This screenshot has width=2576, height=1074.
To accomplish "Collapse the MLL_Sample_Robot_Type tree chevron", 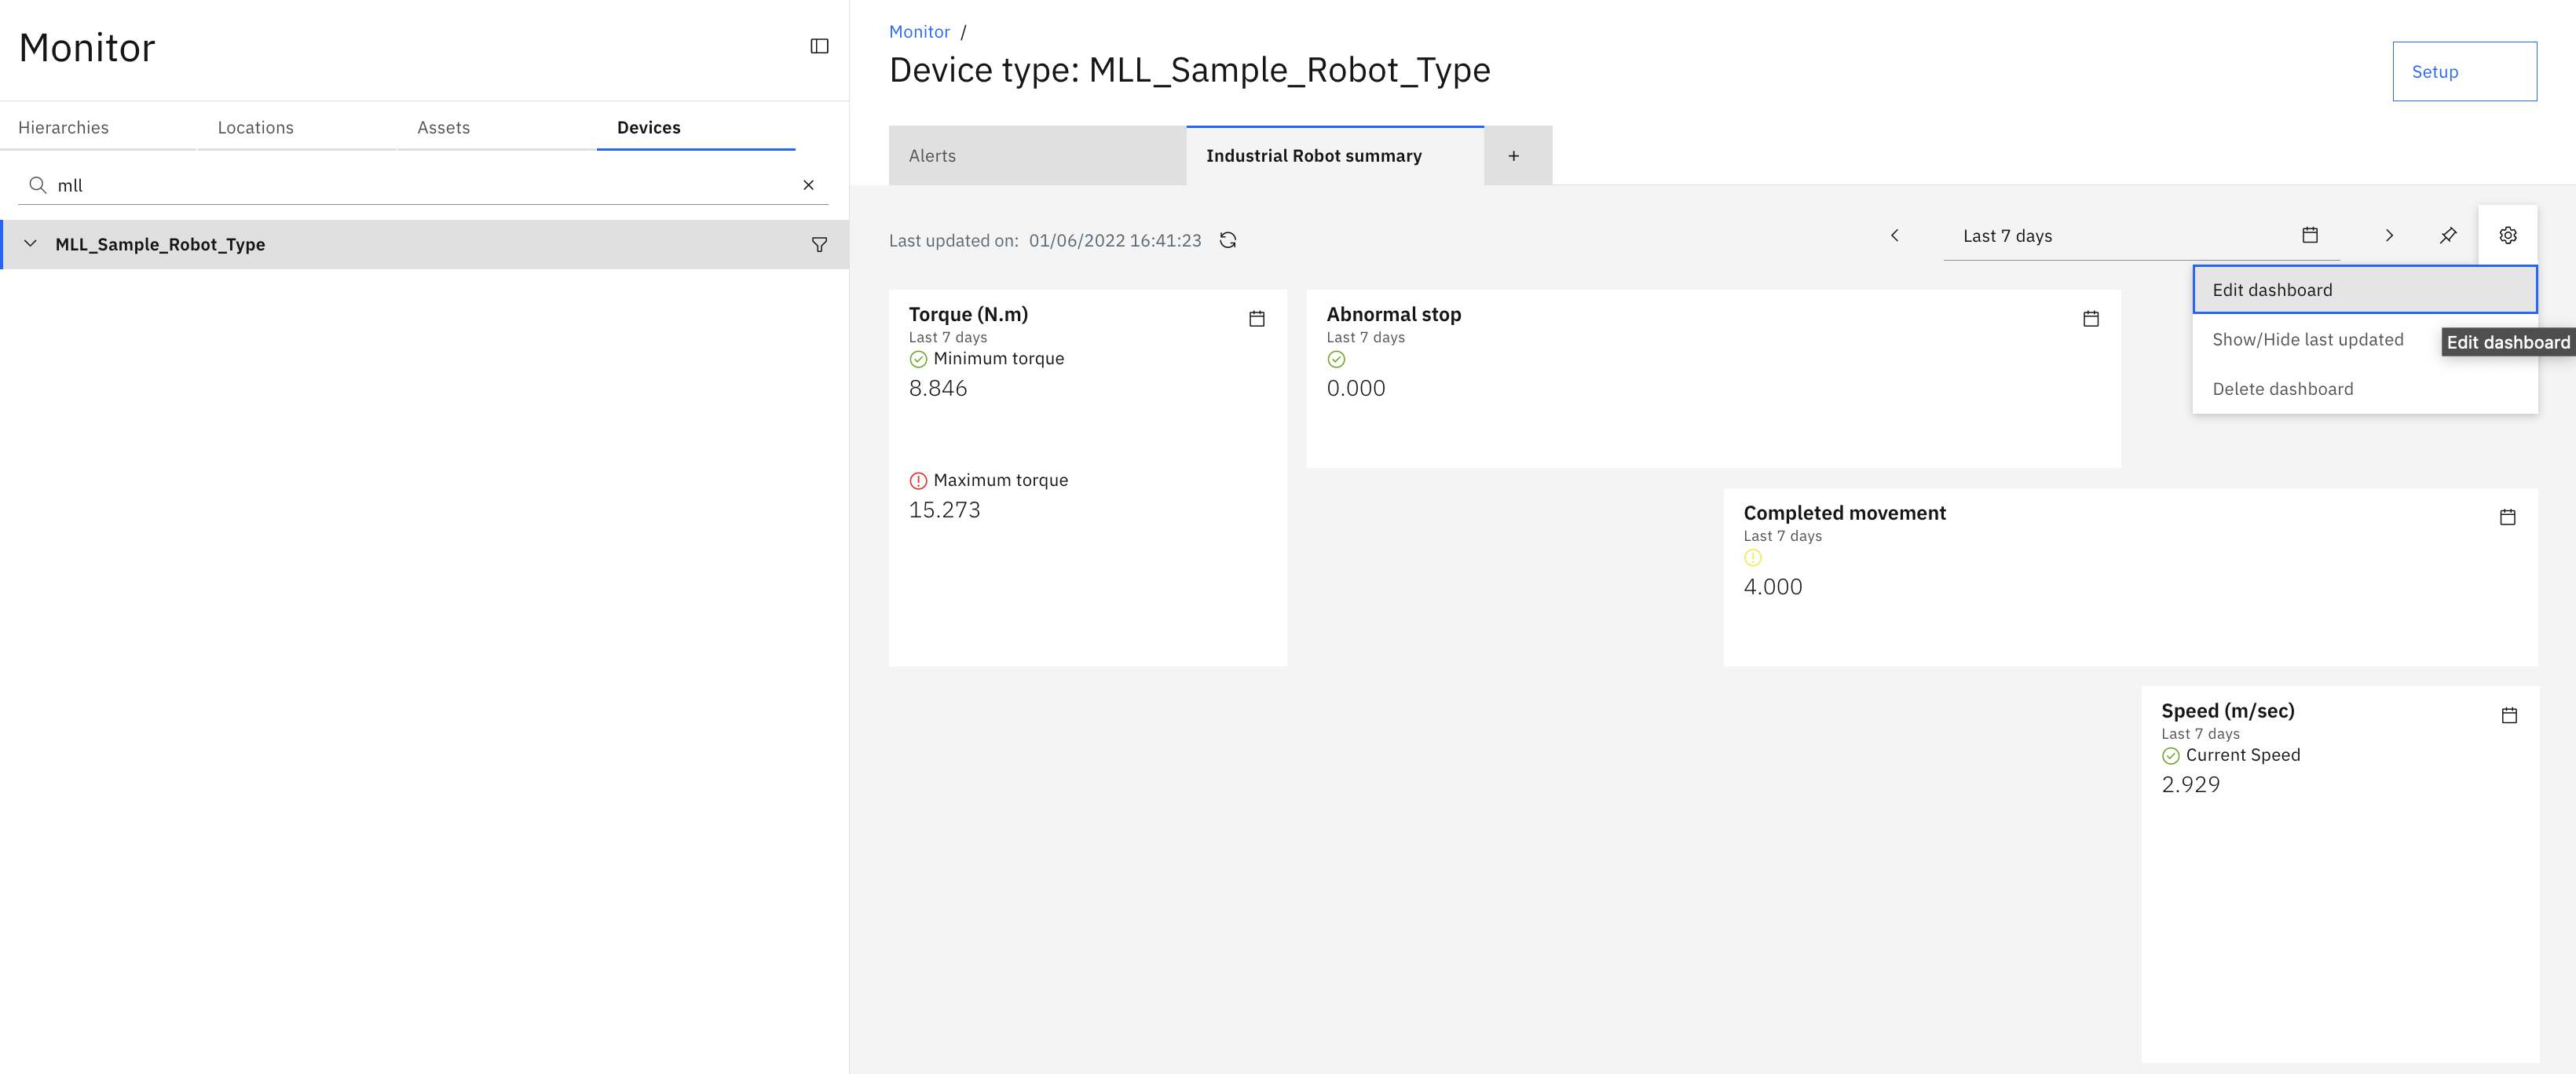I will pos(30,244).
